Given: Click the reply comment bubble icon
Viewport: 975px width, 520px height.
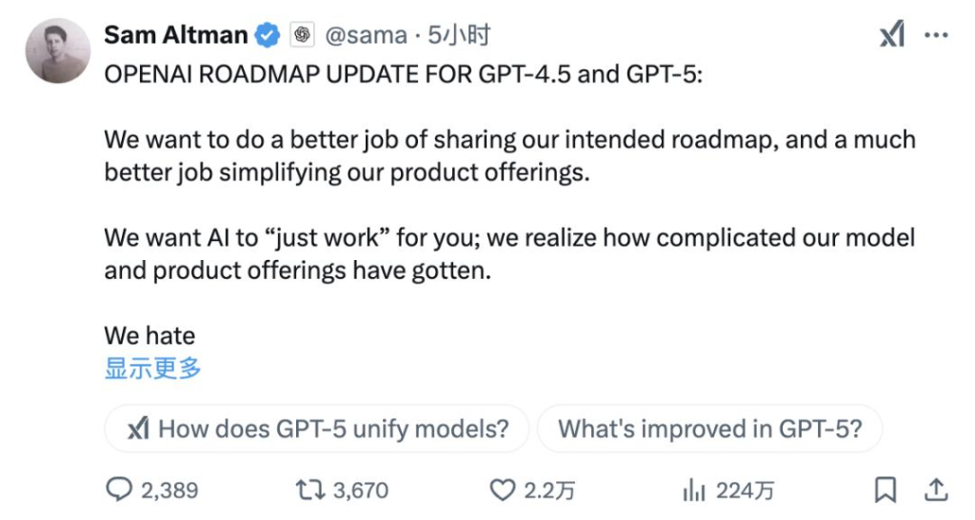Looking at the screenshot, I should coord(118,490).
